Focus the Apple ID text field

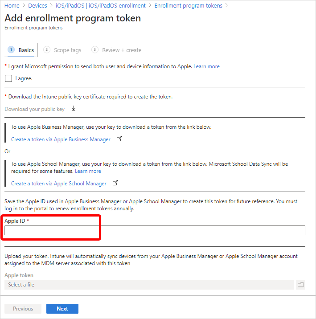[155, 230]
